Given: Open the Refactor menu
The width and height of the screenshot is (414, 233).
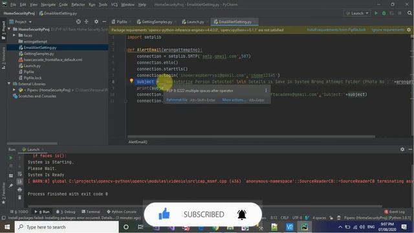Looking at the screenshot, I should click(x=78, y=5).
